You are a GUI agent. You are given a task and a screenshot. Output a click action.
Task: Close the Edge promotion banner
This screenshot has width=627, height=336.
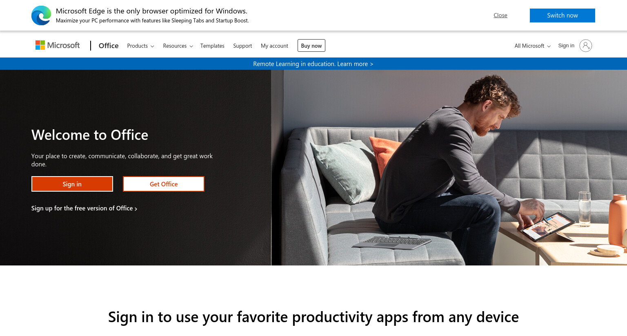500,15
